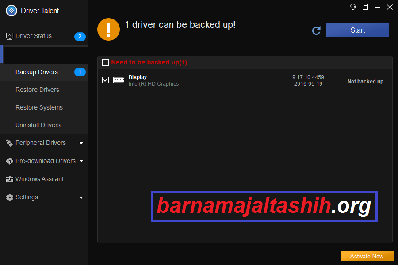Open customer support headset icon

coord(352,7)
